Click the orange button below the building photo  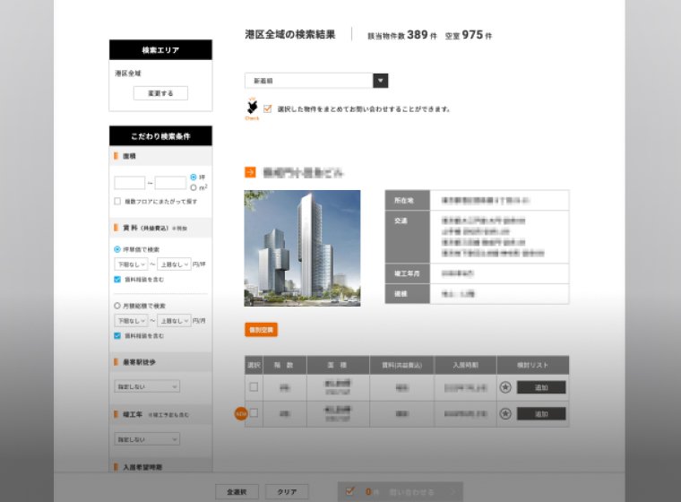pos(261,330)
